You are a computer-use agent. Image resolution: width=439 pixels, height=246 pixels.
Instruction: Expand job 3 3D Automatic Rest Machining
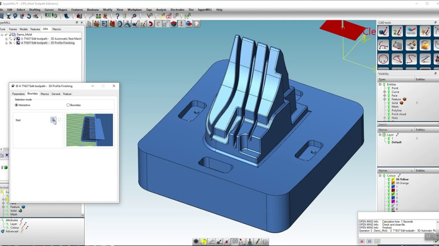pyautogui.click(x=6, y=39)
